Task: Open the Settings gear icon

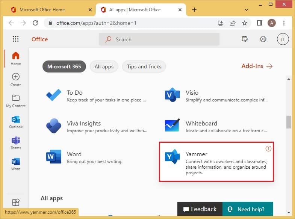Action: click(263, 39)
